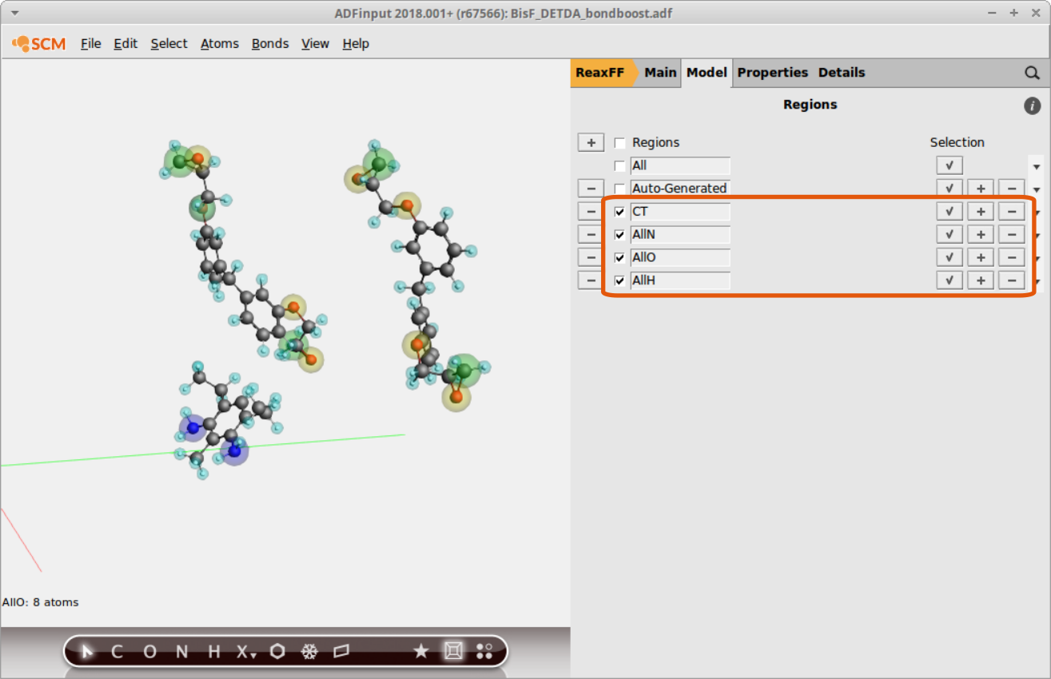Open the X other-element tool menu
Image resolution: width=1051 pixels, height=679 pixels.
245,652
